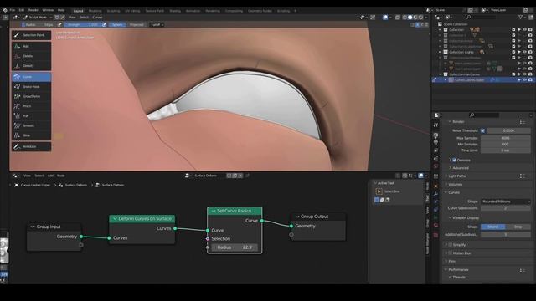Select the Grow/Shrink sculpt tool
The height and width of the screenshot is (301, 536).
[31, 96]
